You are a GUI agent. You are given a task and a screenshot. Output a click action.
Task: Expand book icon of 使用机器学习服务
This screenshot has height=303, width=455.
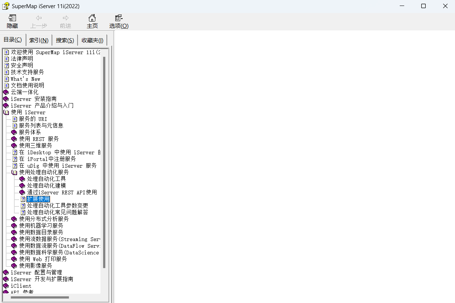14,225
